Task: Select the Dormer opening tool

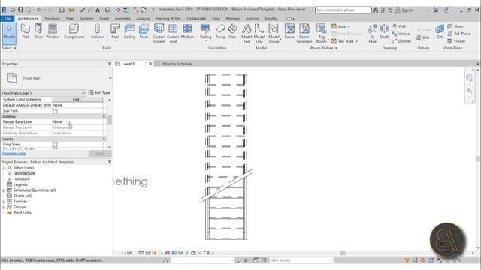Action: pyautogui.click(x=401, y=41)
